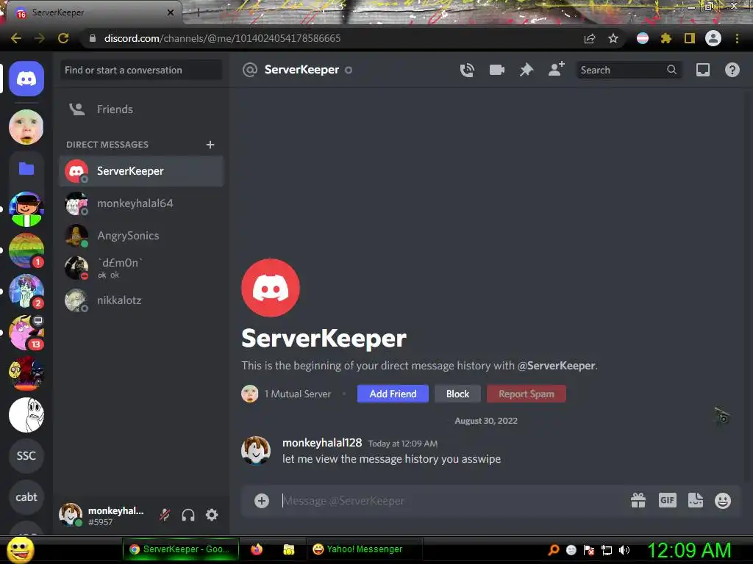The width and height of the screenshot is (753, 564).
Task: Open the emoji picker
Action: (x=723, y=501)
